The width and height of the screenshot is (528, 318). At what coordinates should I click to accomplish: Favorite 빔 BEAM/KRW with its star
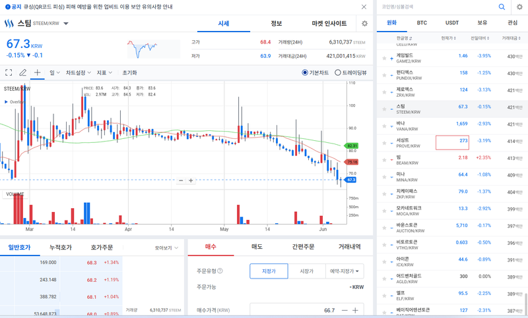point(384,160)
